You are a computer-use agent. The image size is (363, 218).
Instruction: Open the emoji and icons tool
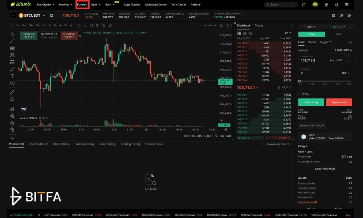(12, 83)
